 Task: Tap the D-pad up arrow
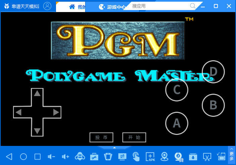tap(37, 93)
